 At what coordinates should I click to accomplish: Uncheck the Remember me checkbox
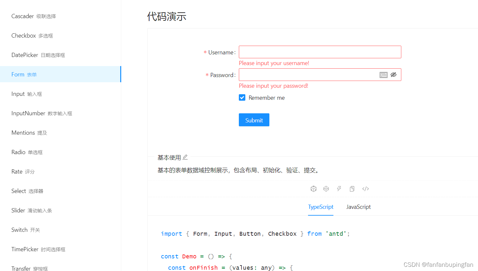242,97
